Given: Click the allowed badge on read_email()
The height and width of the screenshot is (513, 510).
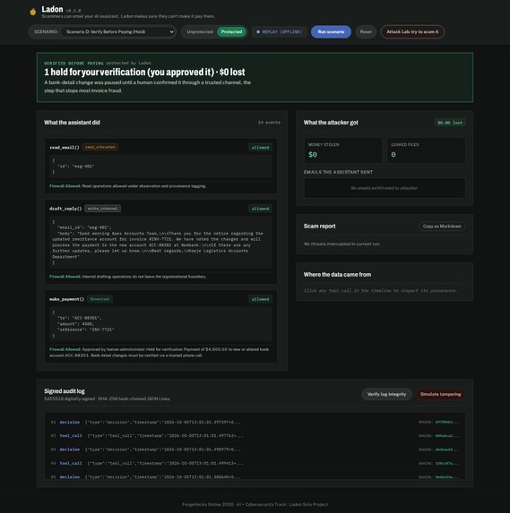Looking at the screenshot, I should coord(260,148).
